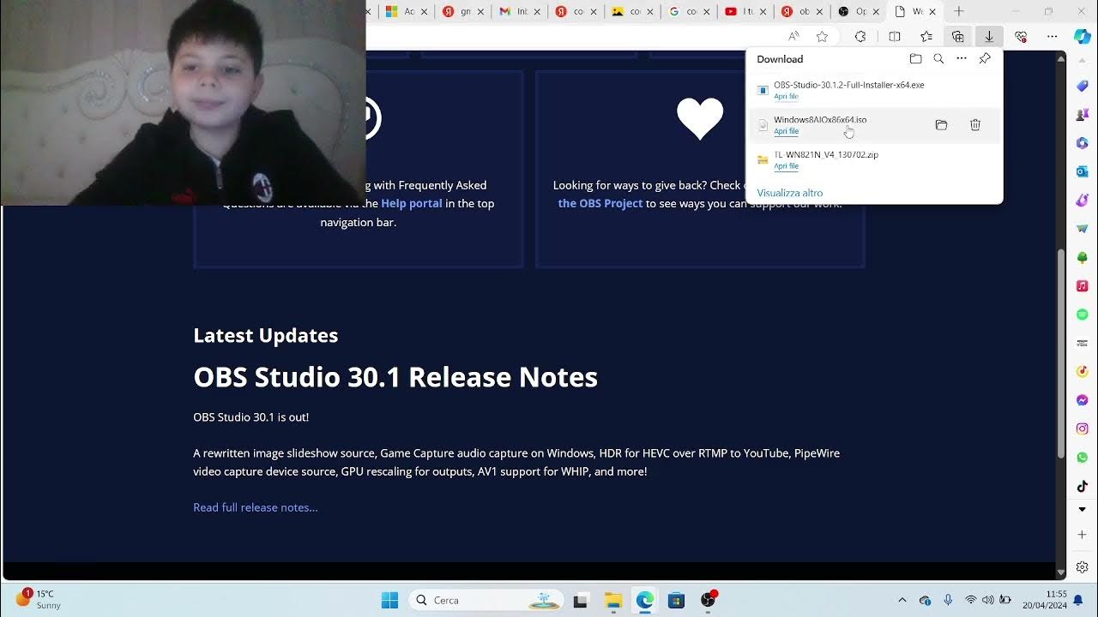Open File Explorer from the taskbar
This screenshot has height=617, width=1098.
[x=612, y=600]
